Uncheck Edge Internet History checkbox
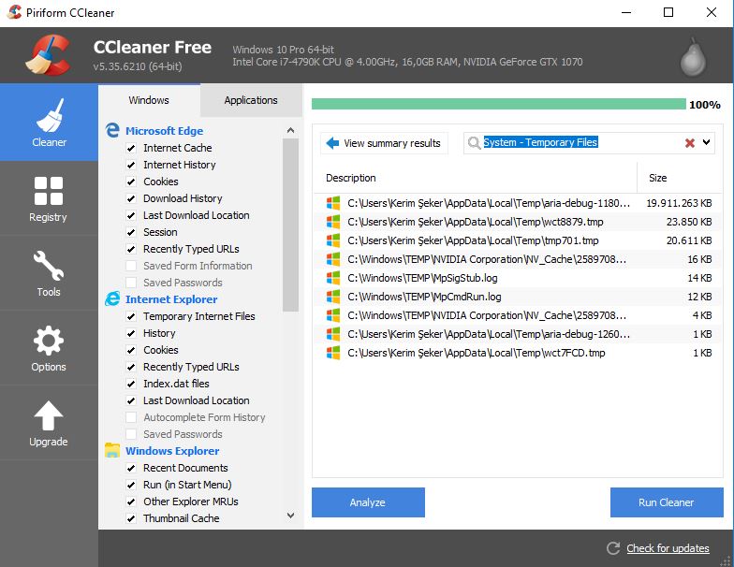The height and width of the screenshot is (567, 734). click(x=131, y=165)
